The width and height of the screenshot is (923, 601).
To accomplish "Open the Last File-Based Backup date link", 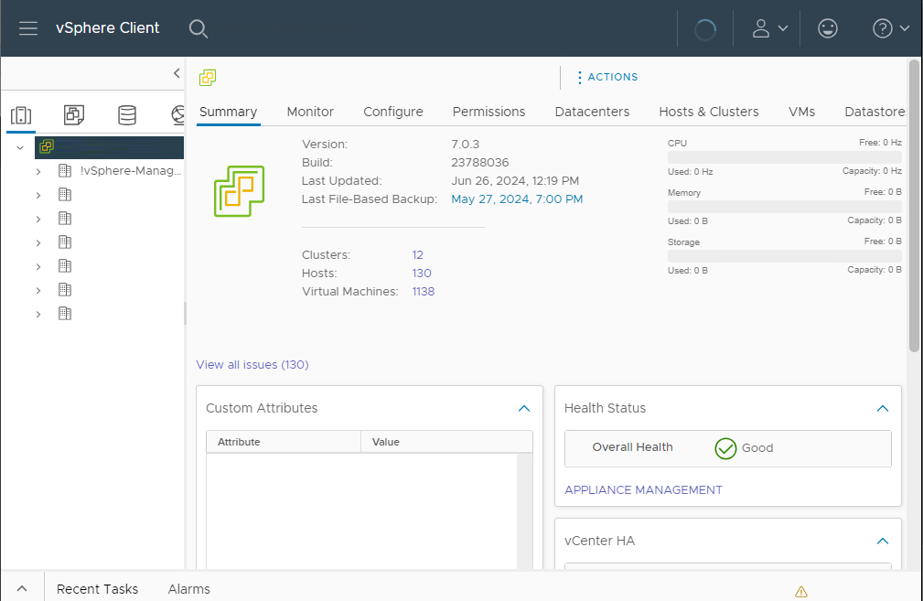I will 517,199.
